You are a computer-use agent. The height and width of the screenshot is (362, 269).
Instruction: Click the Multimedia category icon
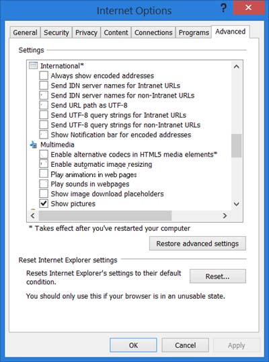pyautogui.click(x=34, y=145)
